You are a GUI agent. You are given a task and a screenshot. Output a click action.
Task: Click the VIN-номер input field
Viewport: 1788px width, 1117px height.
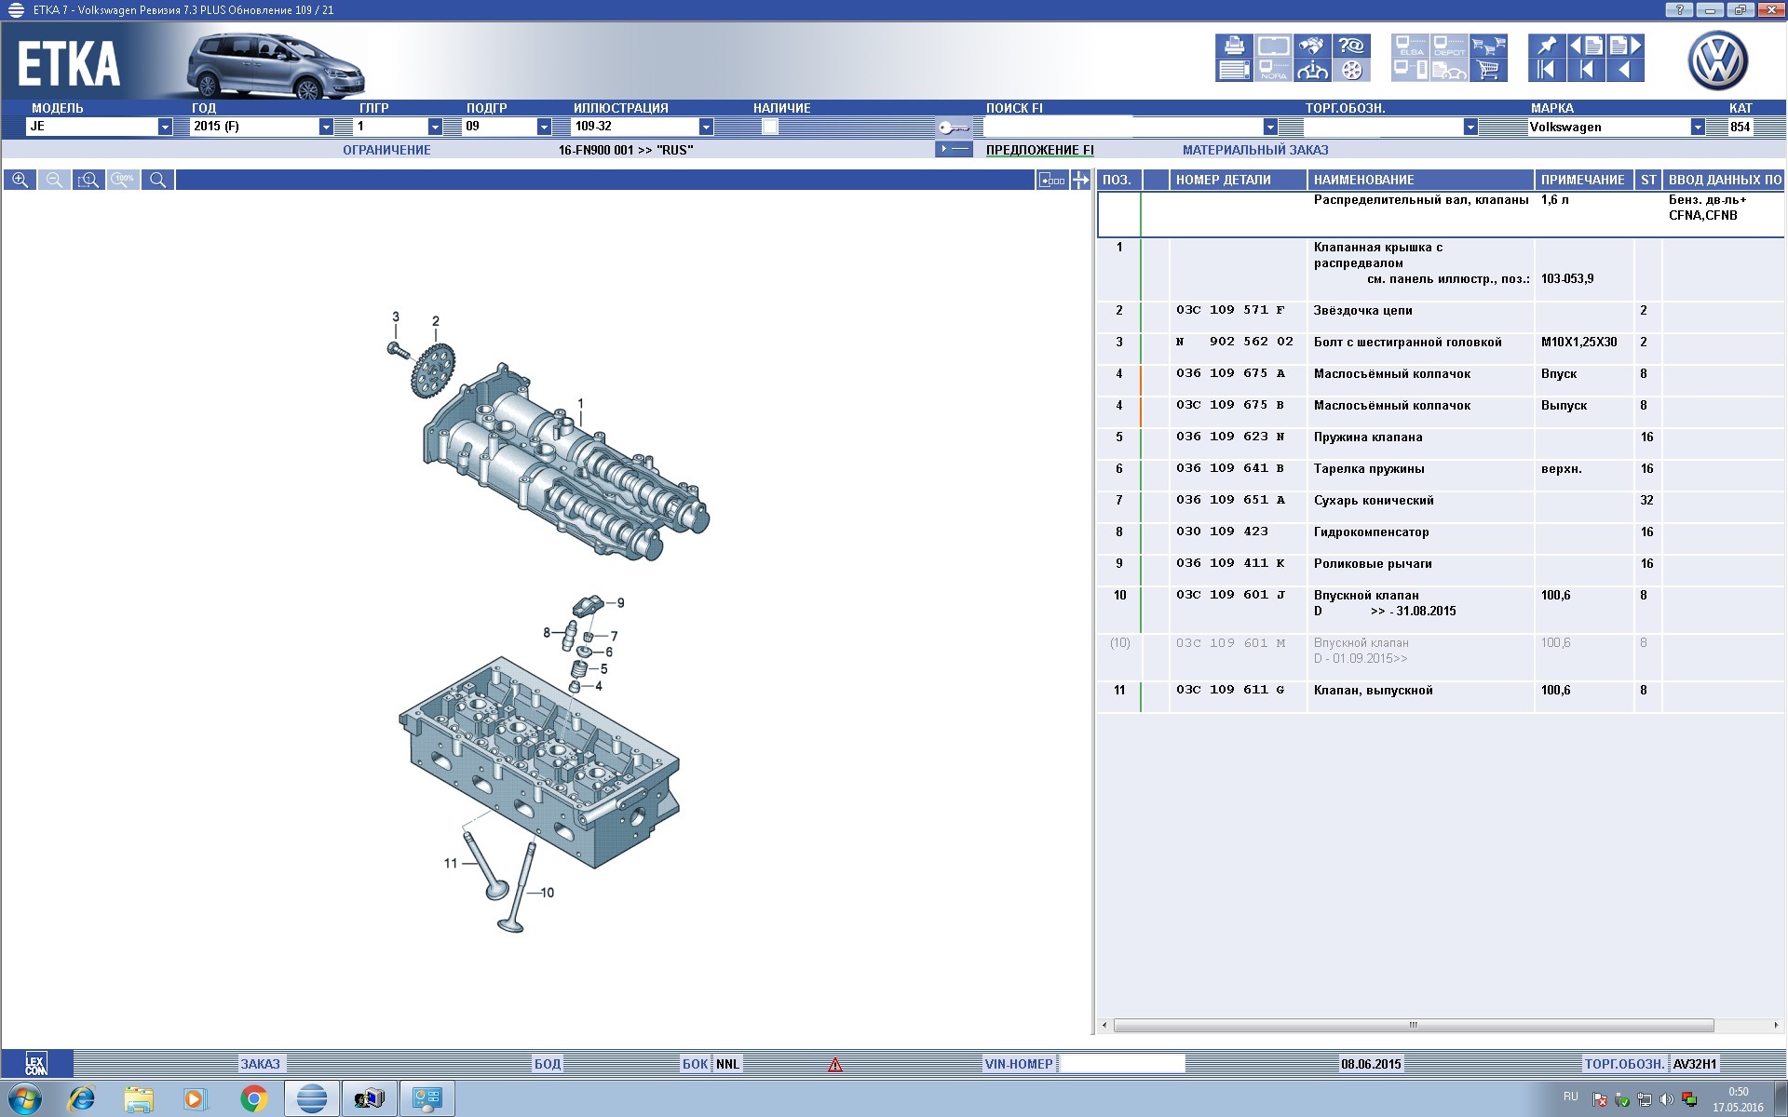coord(1122,1064)
